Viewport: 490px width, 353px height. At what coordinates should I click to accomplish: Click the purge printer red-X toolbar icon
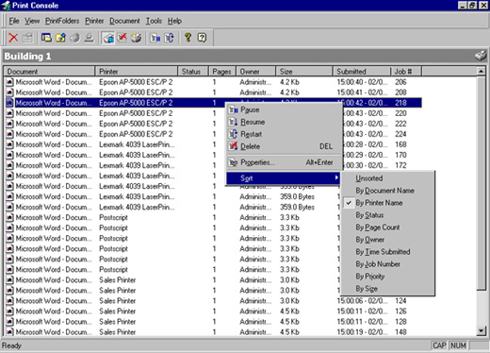[x=122, y=38]
